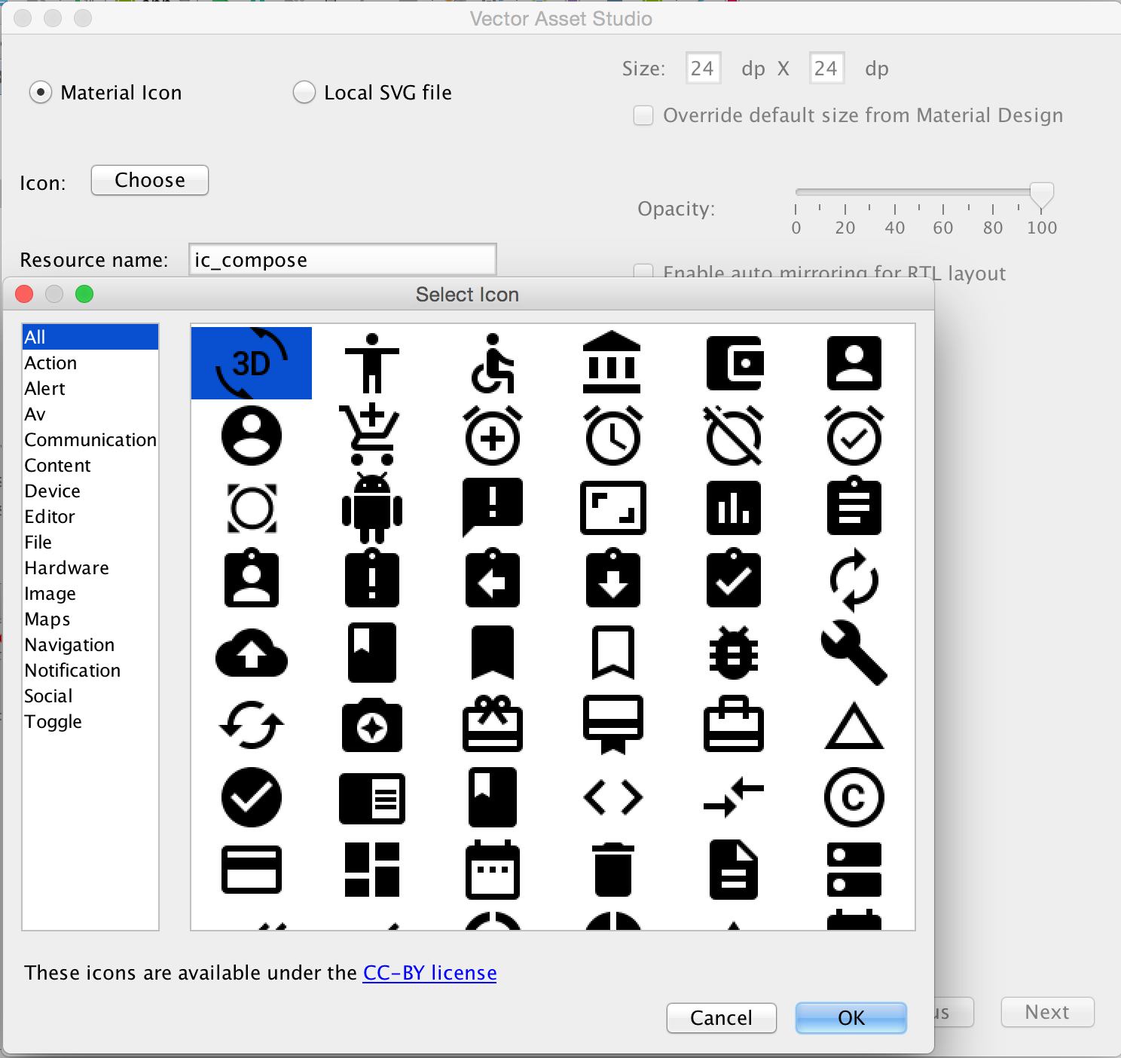Image resolution: width=1121 pixels, height=1058 pixels.
Task: Enable Override default size from Material Design
Action: coord(643,115)
